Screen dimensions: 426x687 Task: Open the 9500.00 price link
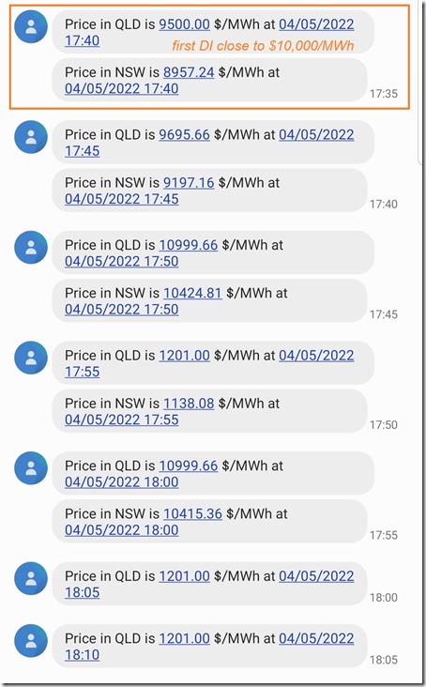click(184, 24)
